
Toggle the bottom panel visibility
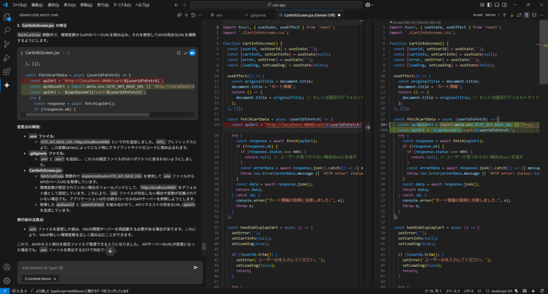(497, 5)
